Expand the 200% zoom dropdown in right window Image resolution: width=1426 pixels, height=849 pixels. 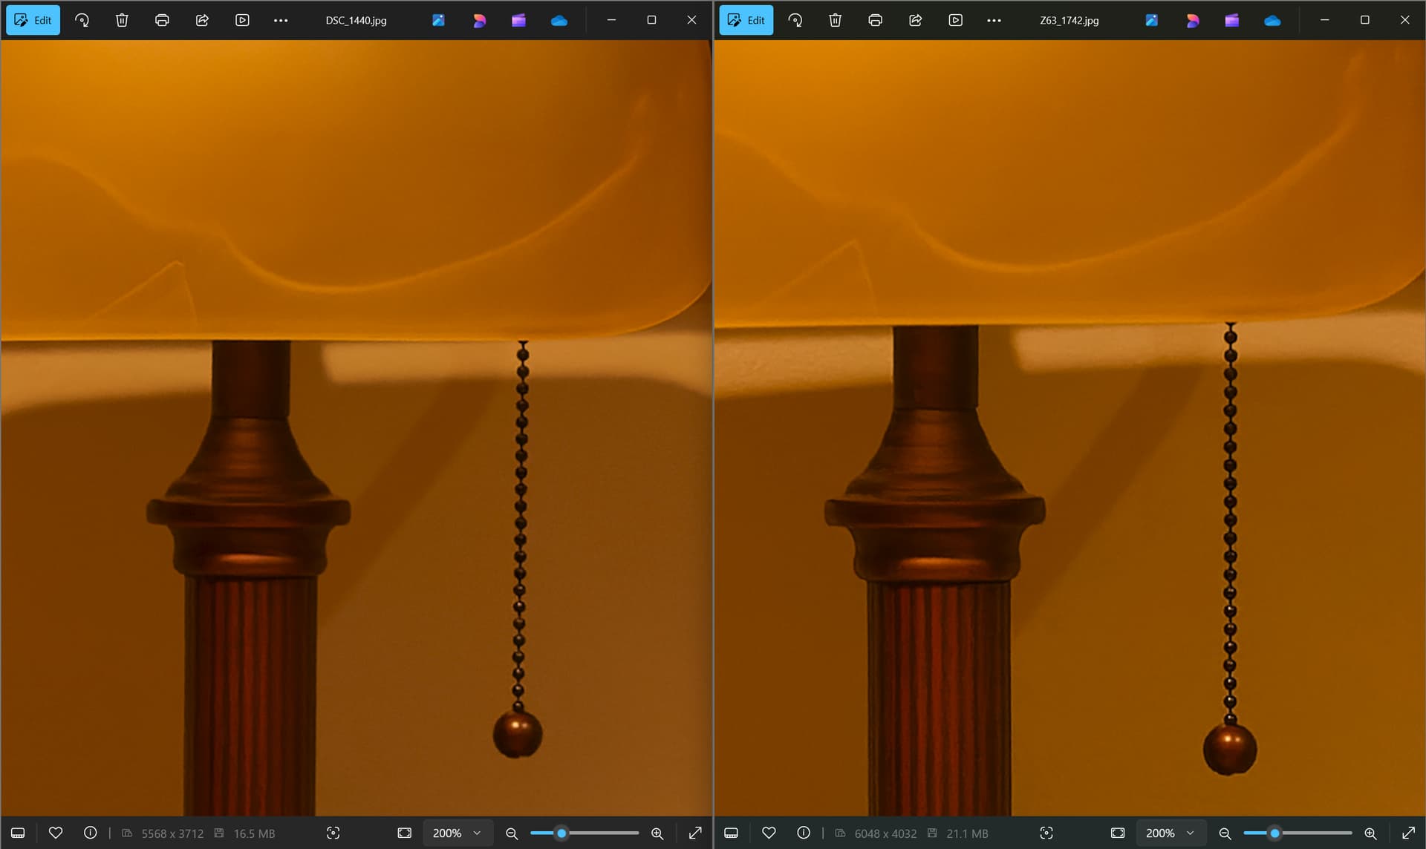click(x=1170, y=833)
